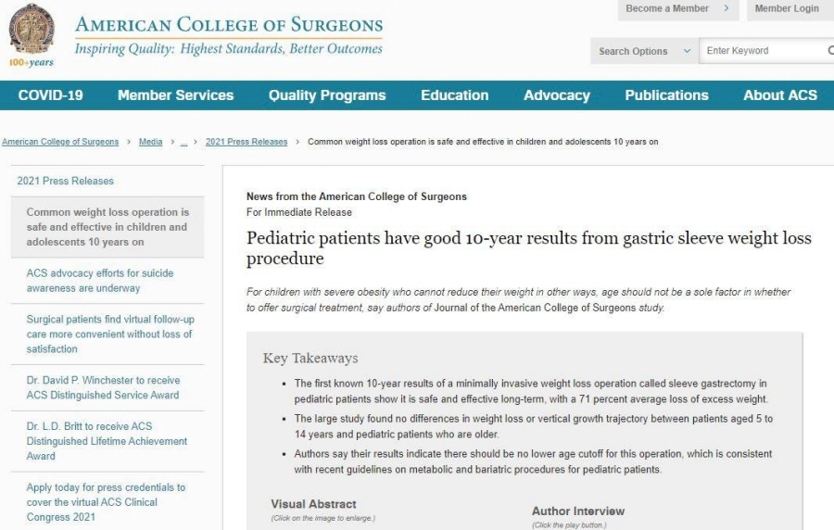This screenshot has height=530, width=834.
Task: Open the Education navigation menu
Action: (x=454, y=95)
